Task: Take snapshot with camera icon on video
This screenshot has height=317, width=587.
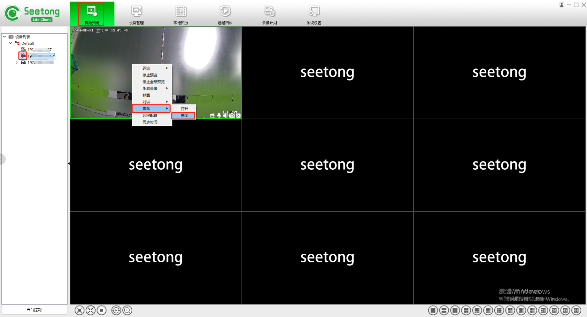Action: [x=232, y=116]
